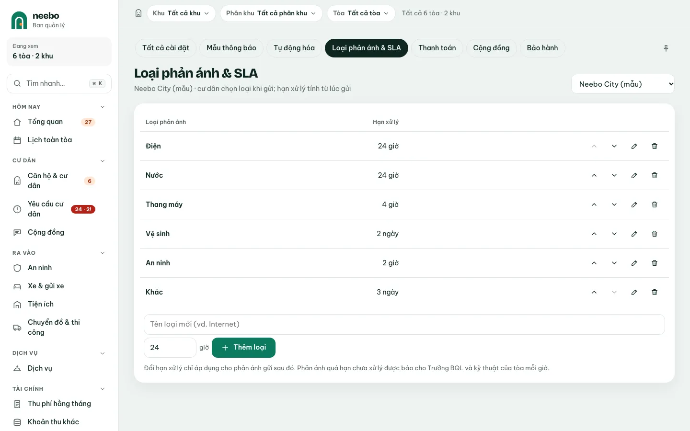Image resolution: width=690 pixels, height=431 pixels.
Task: Click the new type name input field
Action: click(404, 324)
